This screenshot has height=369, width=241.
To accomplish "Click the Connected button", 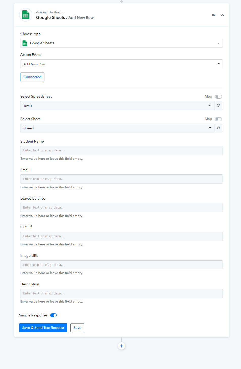I will pyautogui.click(x=32, y=77).
